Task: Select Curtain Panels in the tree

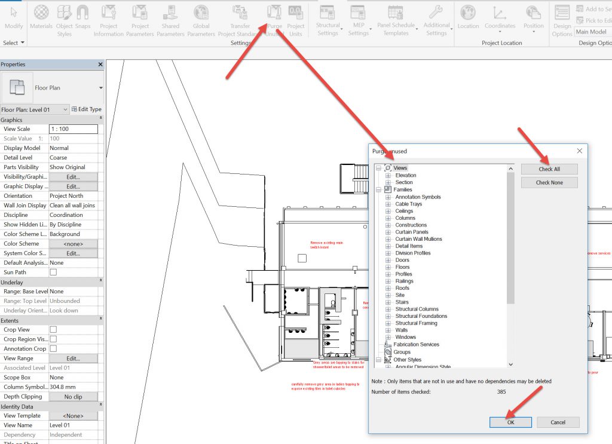Action: [x=411, y=232]
